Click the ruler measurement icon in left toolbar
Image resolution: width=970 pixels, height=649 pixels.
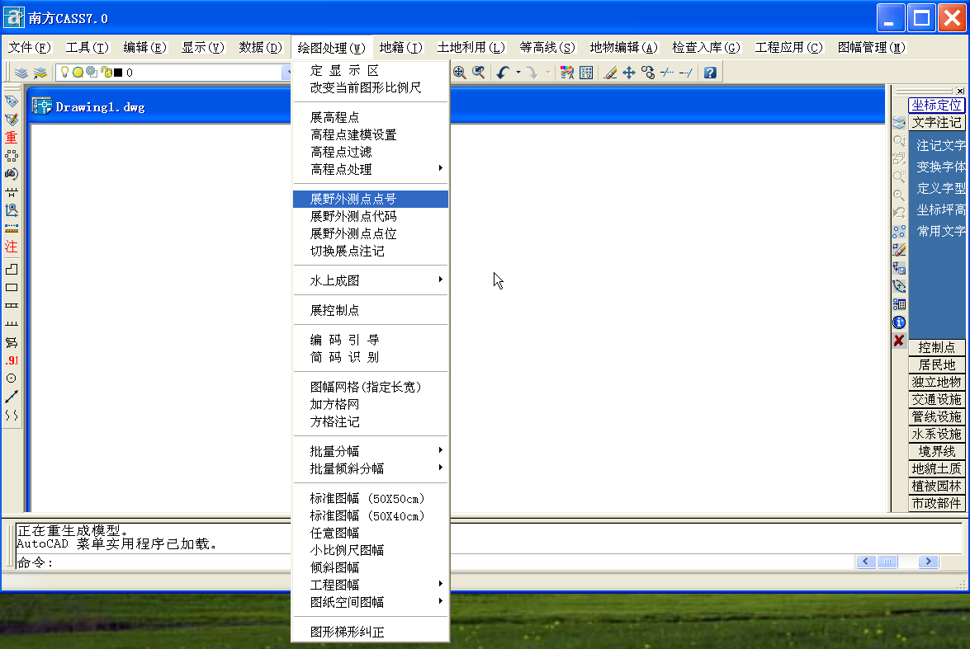[x=11, y=228]
